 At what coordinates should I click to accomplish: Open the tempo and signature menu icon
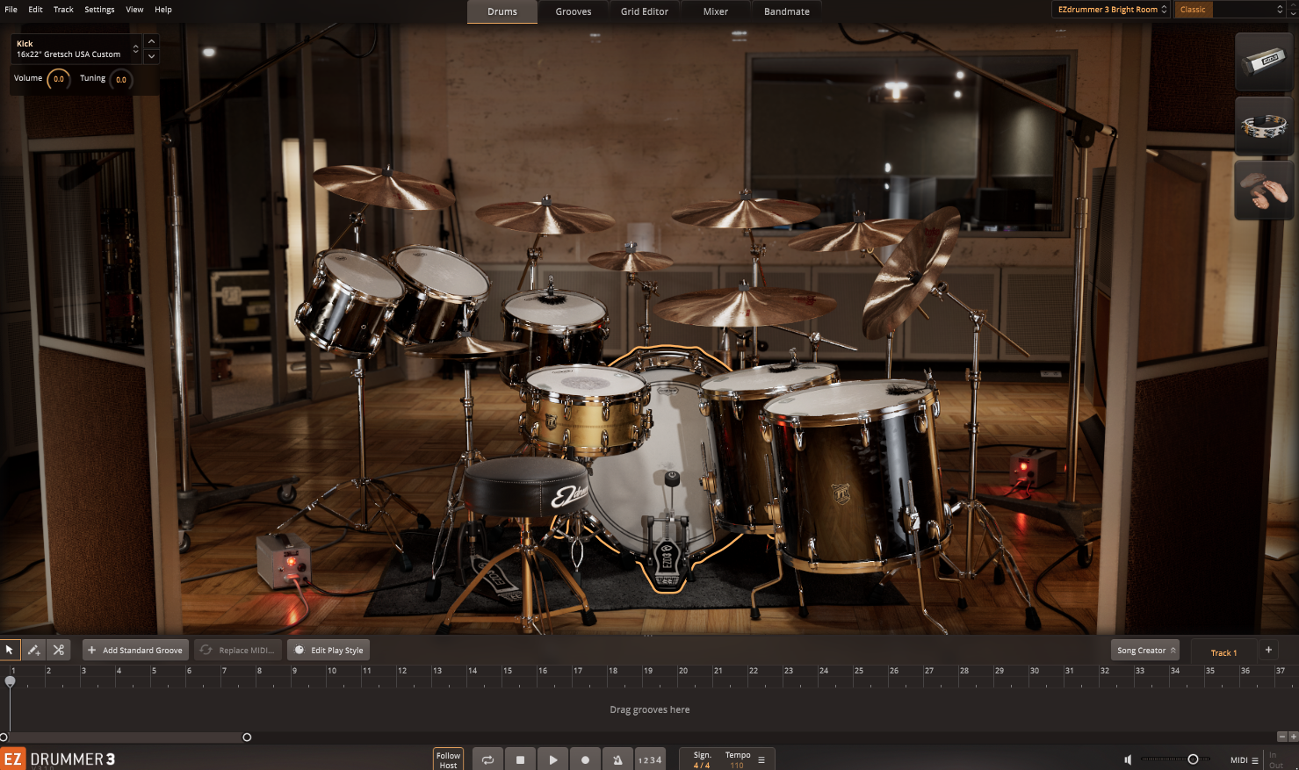[761, 759]
